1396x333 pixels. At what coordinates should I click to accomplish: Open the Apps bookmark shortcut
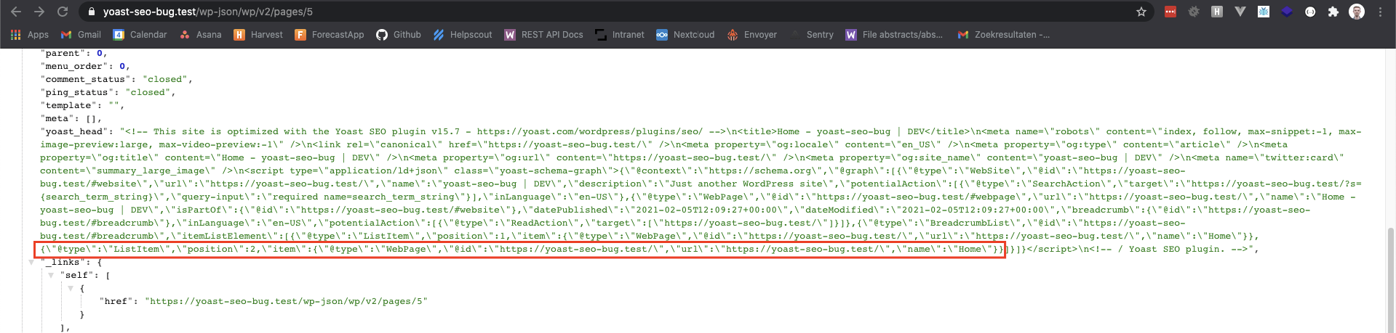coord(30,35)
